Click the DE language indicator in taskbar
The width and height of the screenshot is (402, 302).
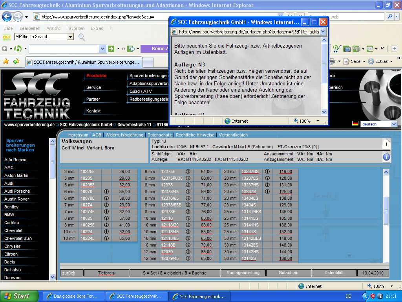click(x=348, y=296)
